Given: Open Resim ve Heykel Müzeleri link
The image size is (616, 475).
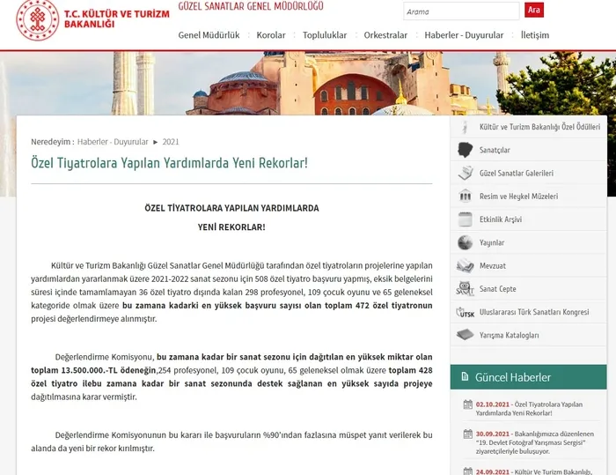Looking at the screenshot, I should [518, 196].
